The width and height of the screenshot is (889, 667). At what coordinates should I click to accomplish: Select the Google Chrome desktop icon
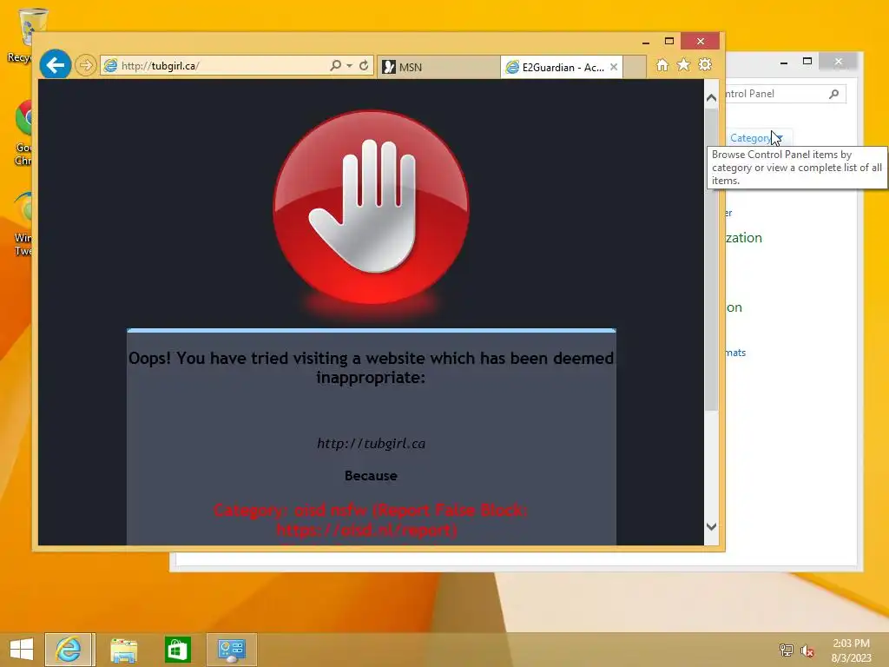(x=22, y=132)
